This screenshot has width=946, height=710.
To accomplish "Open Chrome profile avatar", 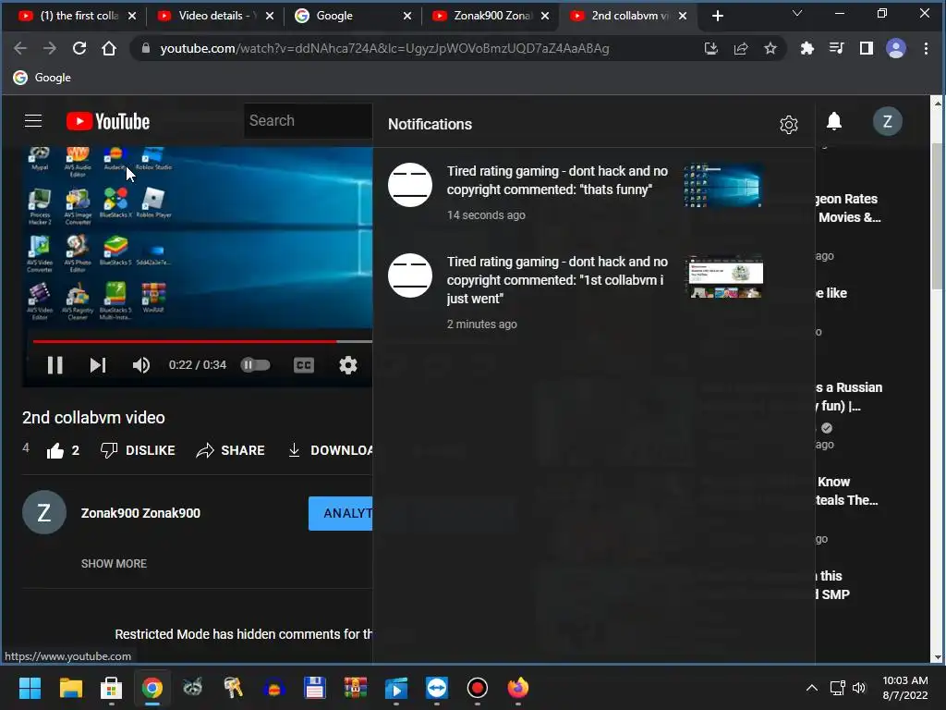I will (896, 48).
